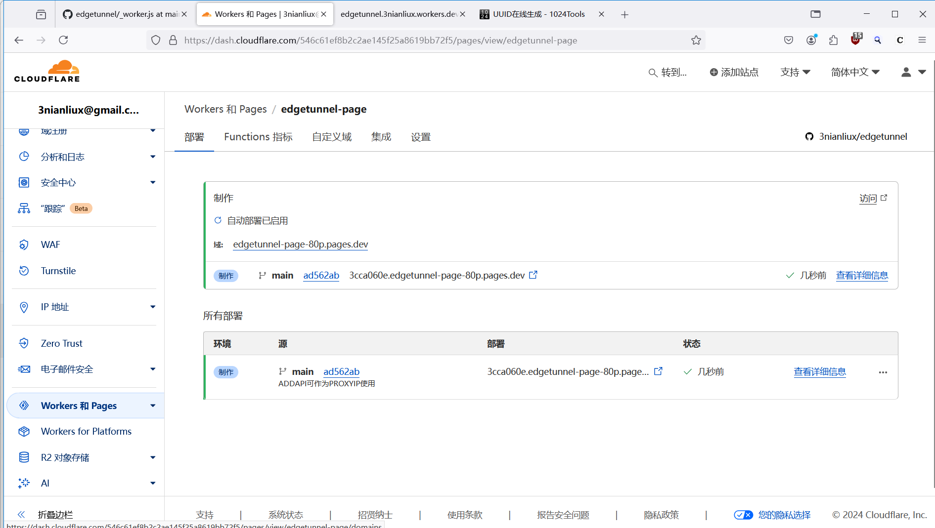Click 查看详细信息 in the 所有部署 table
Image resolution: width=935 pixels, height=528 pixels.
(820, 371)
